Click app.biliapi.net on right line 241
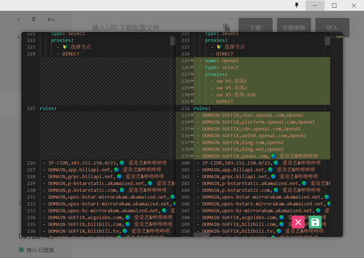Screen dimensions: 364x258 pyautogui.click(x=243, y=170)
